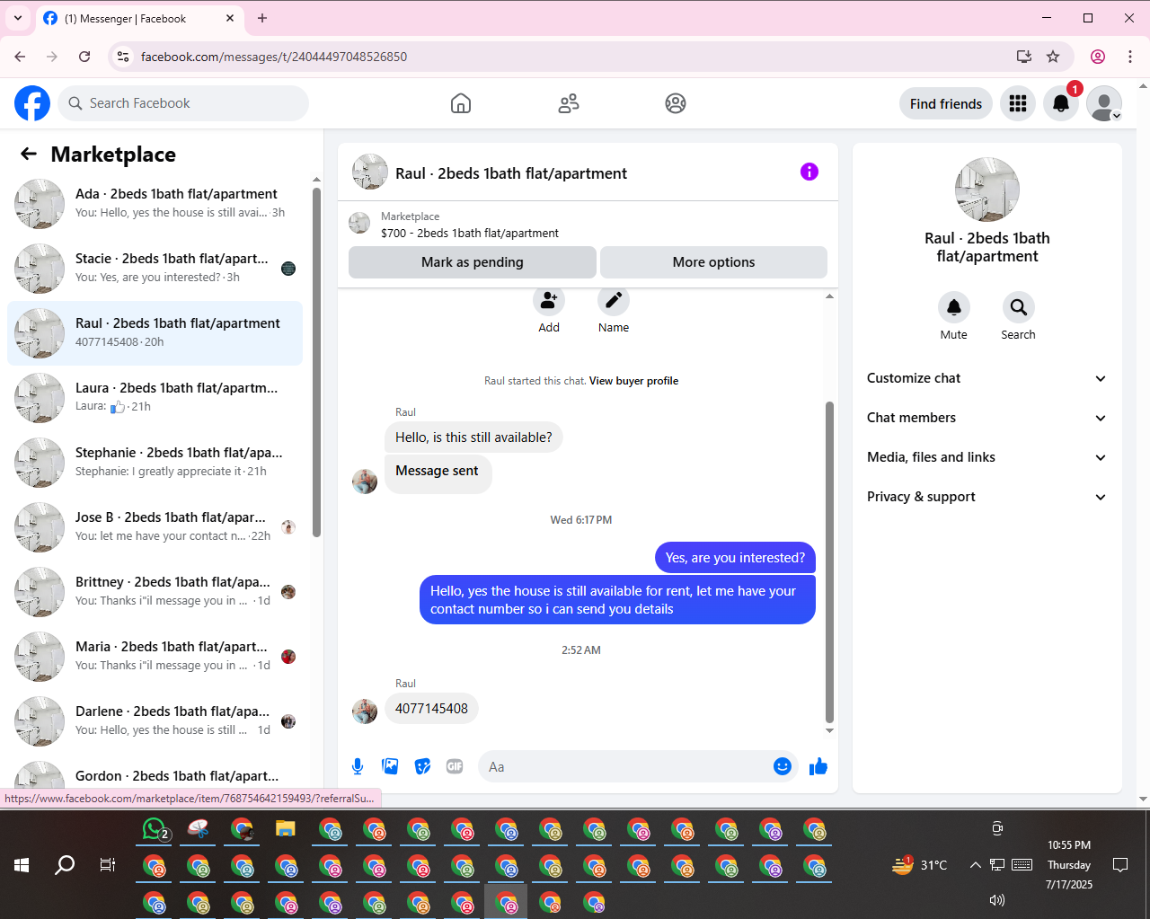Open the notifications bell
The image size is (1150, 919).
click(1061, 103)
